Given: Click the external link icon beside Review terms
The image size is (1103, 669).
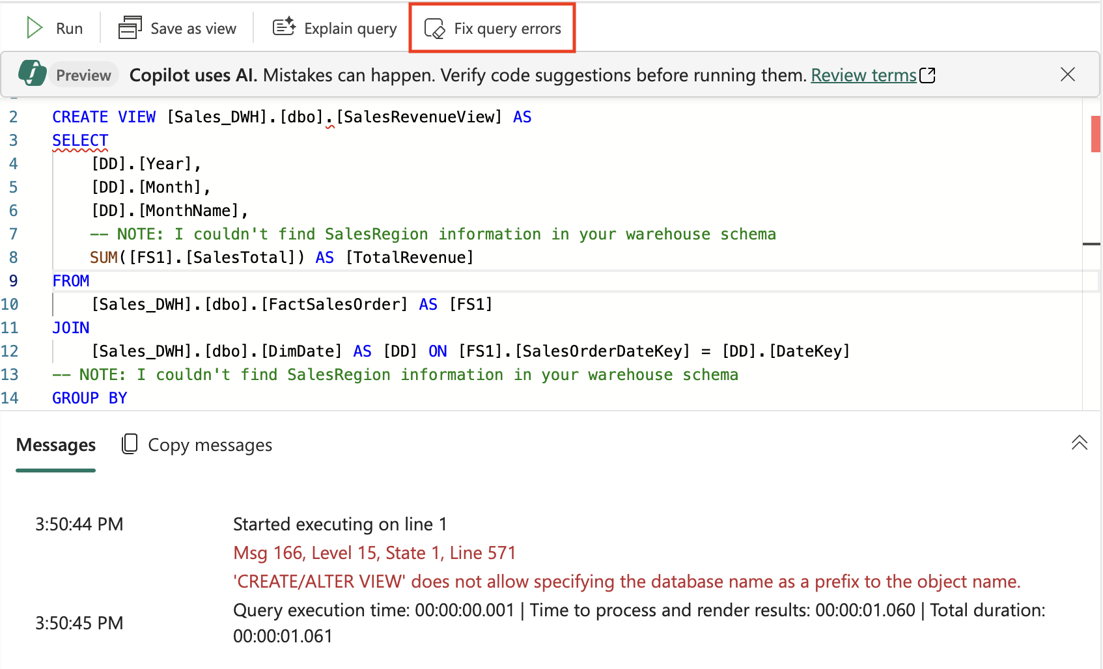Looking at the screenshot, I should pyautogui.click(x=927, y=75).
